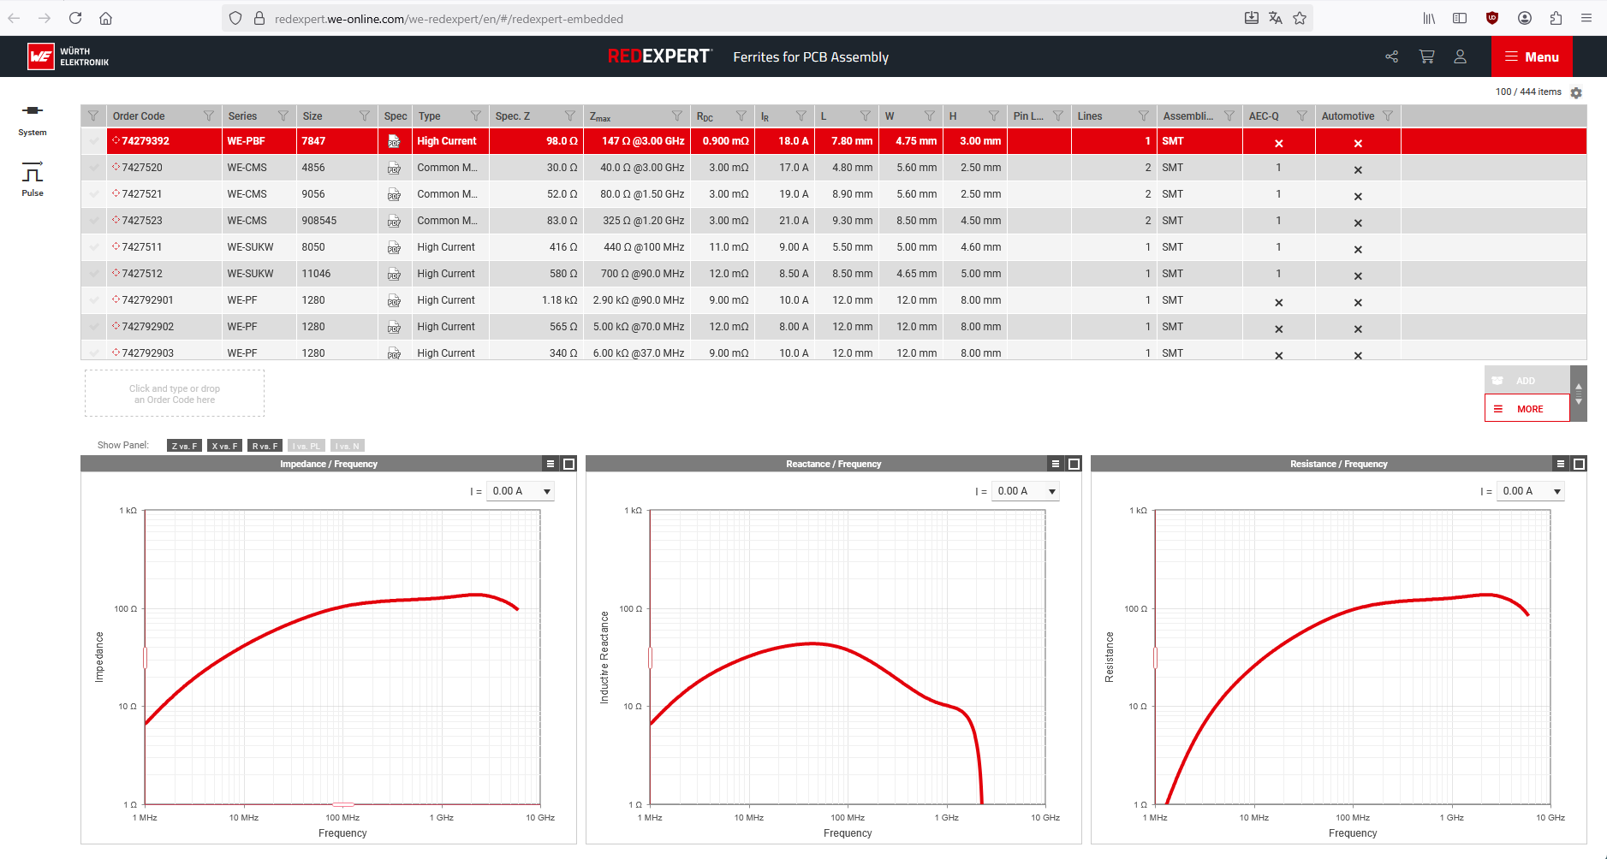Open current dropdown in Reactance chart

[x=1026, y=491]
